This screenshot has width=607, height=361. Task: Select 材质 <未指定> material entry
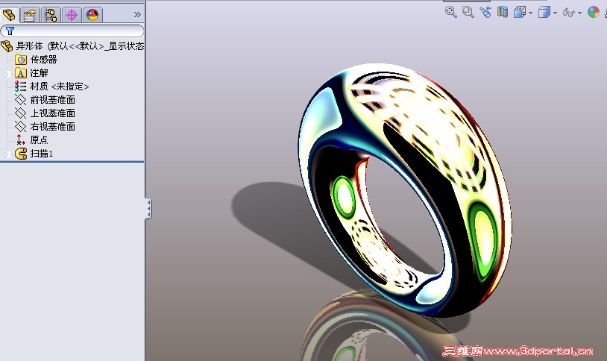pyautogui.click(x=52, y=87)
